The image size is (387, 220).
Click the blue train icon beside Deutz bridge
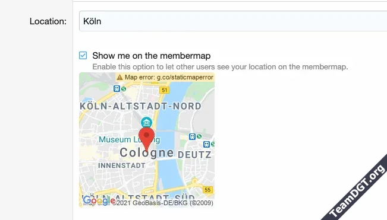pos(192,136)
